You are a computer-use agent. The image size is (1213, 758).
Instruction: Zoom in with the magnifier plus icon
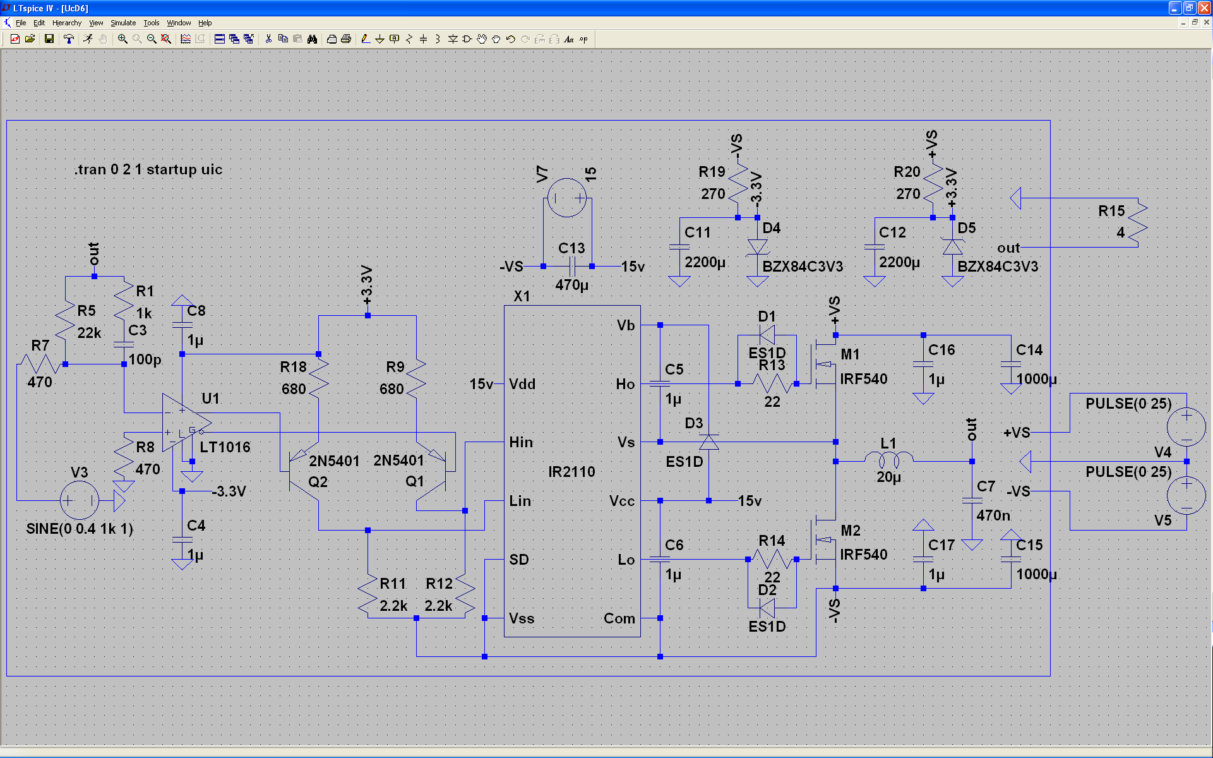122,39
